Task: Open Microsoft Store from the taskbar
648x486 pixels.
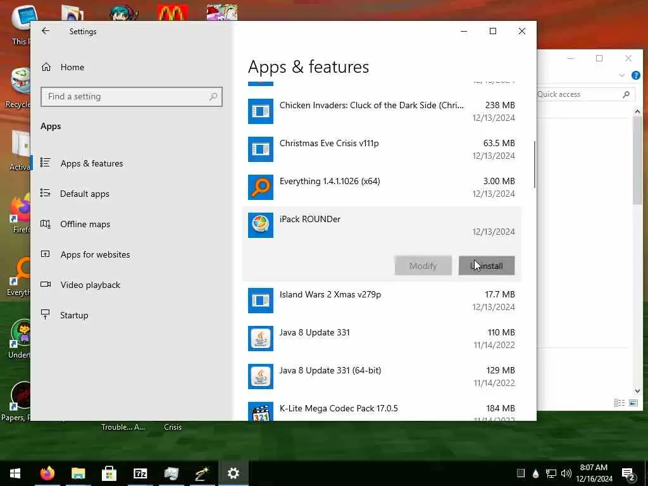Action: coord(109,473)
